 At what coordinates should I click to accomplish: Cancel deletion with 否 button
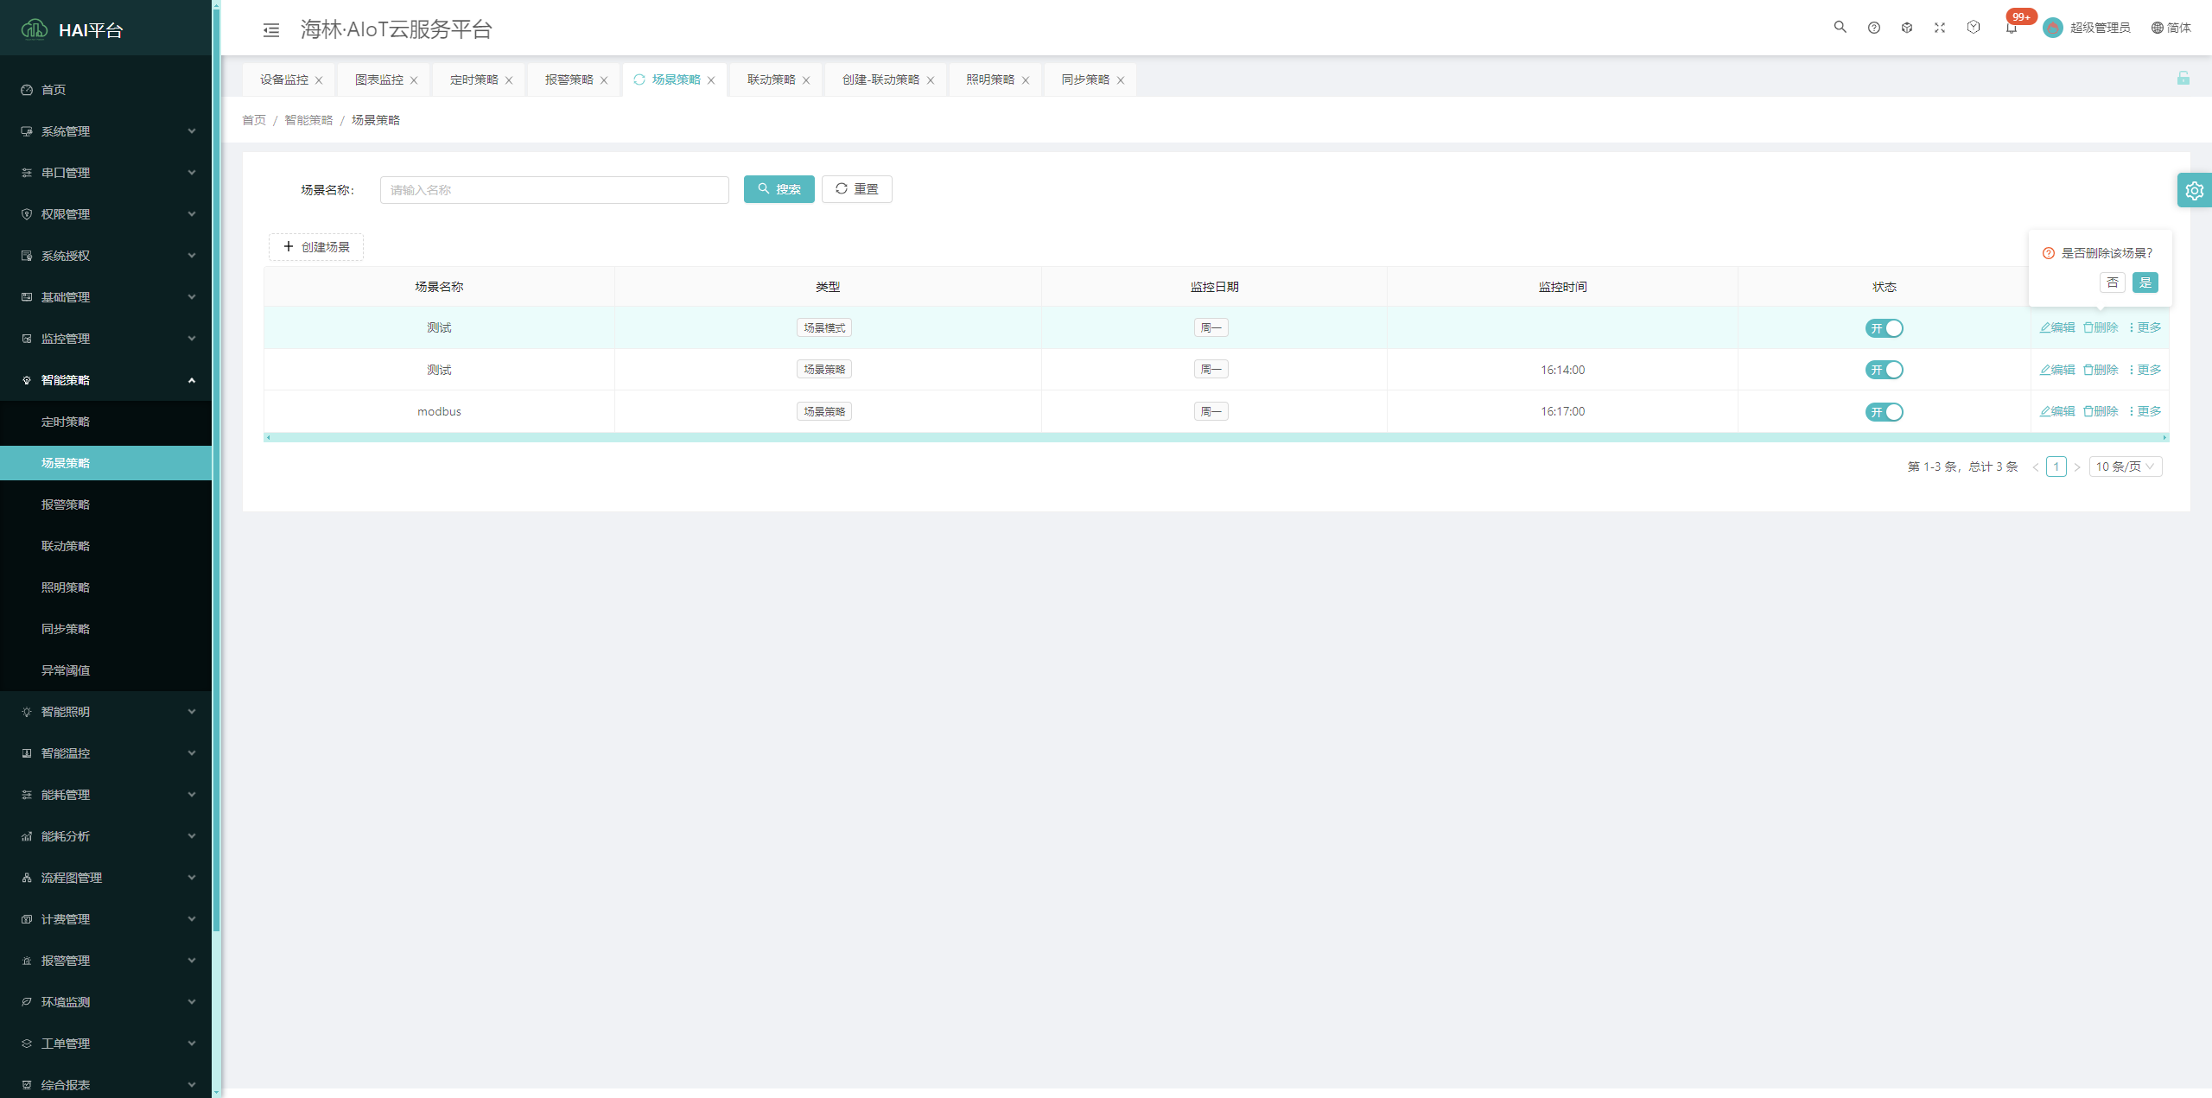2112,282
